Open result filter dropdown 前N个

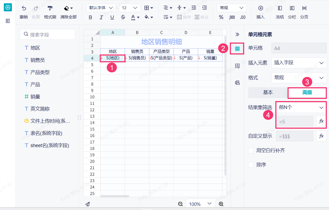click(301, 108)
